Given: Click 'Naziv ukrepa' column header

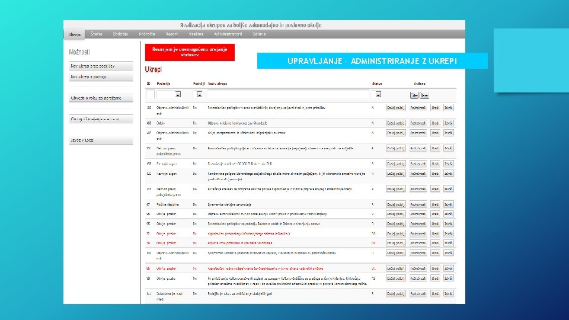Looking at the screenshot, I should (218, 84).
